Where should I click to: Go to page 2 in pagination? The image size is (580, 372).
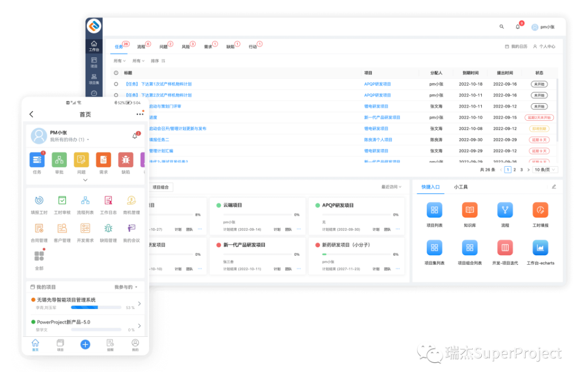(x=515, y=170)
